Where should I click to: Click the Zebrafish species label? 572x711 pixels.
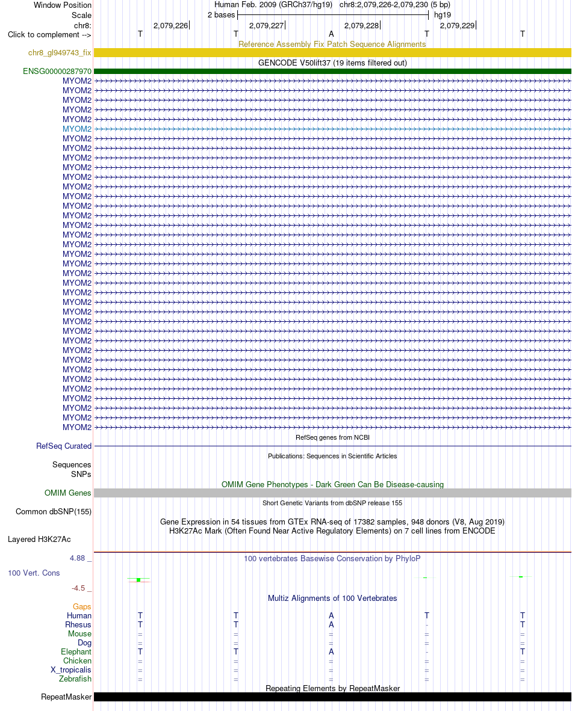pos(75,679)
